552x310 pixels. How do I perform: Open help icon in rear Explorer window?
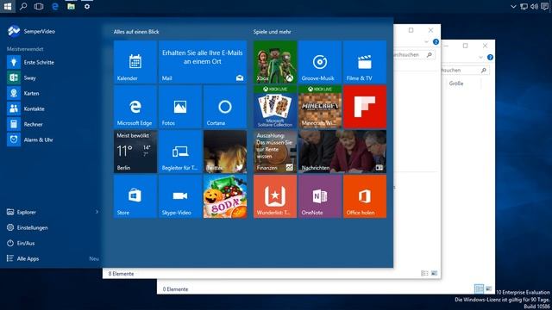pyautogui.click(x=490, y=58)
